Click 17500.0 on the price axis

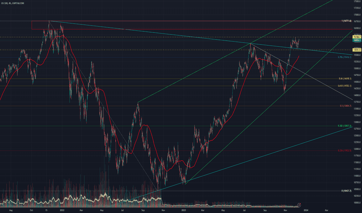[x=357, y=2]
